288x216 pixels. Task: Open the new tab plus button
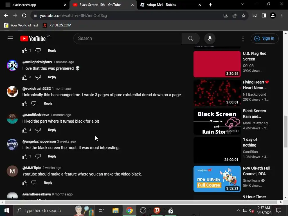(210, 5)
